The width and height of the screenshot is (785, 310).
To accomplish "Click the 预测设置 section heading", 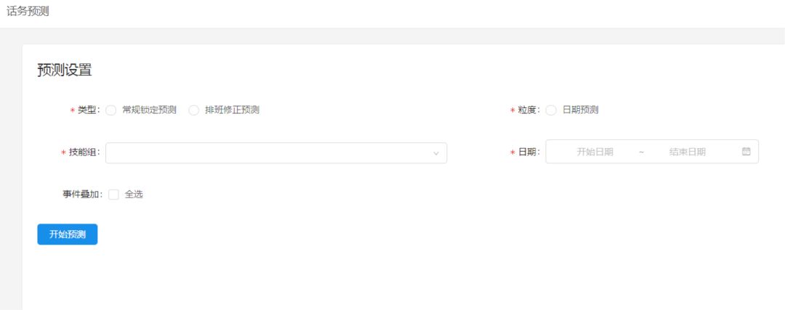I will (x=65, y=70).
